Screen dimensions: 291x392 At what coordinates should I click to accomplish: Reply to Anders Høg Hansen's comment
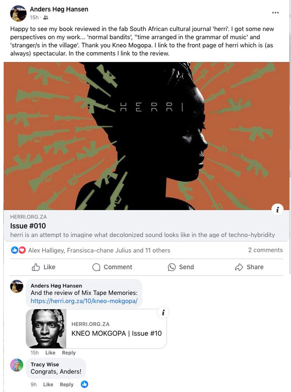tap(69, 353)
